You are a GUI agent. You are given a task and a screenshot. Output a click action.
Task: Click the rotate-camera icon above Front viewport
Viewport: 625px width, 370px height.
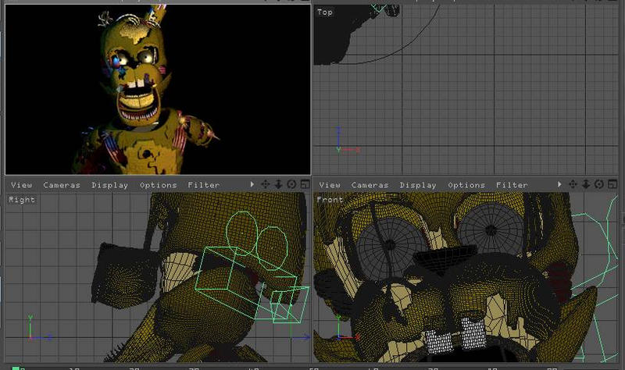599,184
